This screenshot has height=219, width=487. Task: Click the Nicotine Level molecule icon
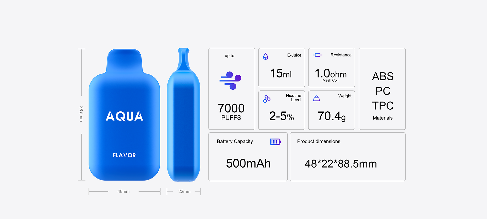267,99
